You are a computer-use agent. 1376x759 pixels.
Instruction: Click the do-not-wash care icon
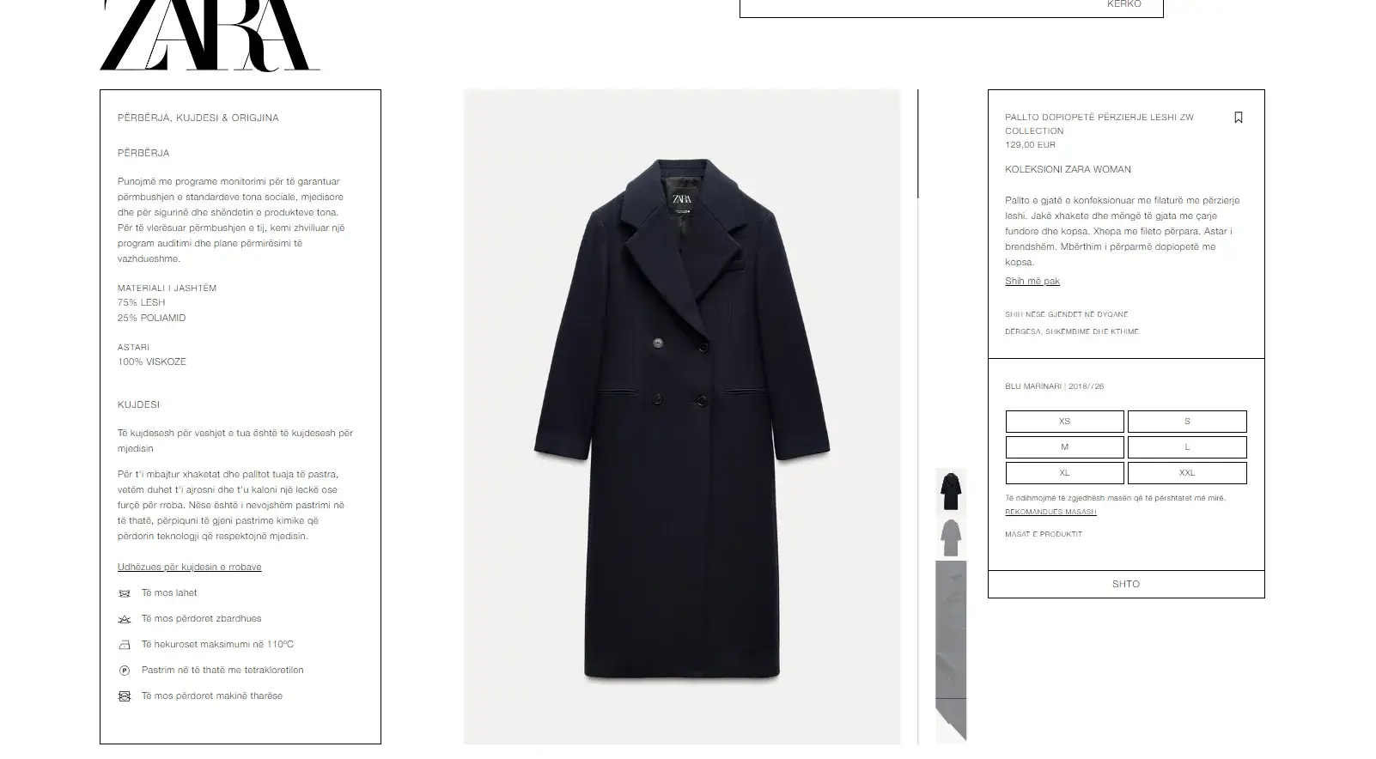125,593
